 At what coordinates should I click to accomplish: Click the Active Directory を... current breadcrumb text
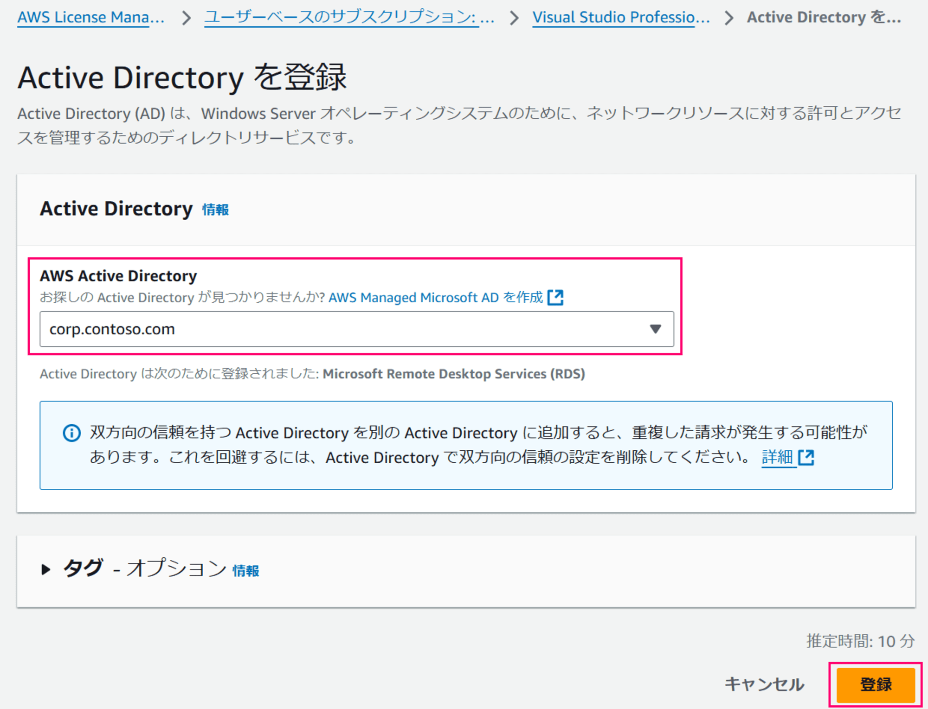824,17
